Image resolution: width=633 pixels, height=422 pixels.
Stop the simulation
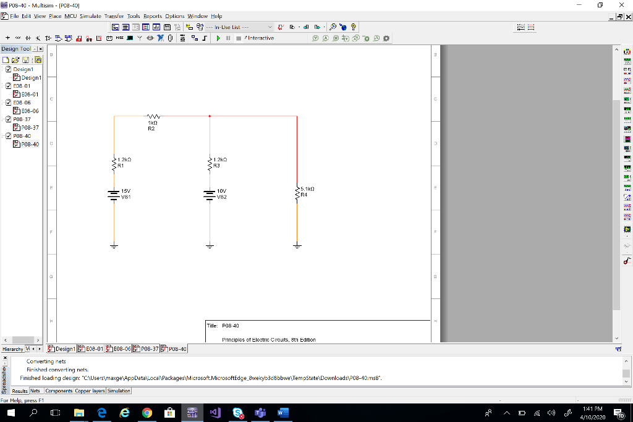pos(238,38)
